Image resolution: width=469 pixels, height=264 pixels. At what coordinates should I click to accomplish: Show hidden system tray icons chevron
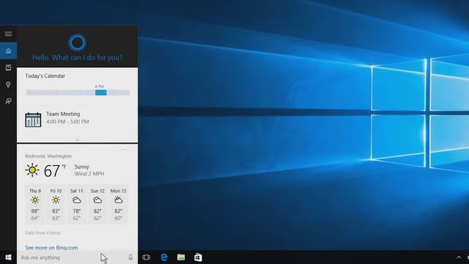459,257
